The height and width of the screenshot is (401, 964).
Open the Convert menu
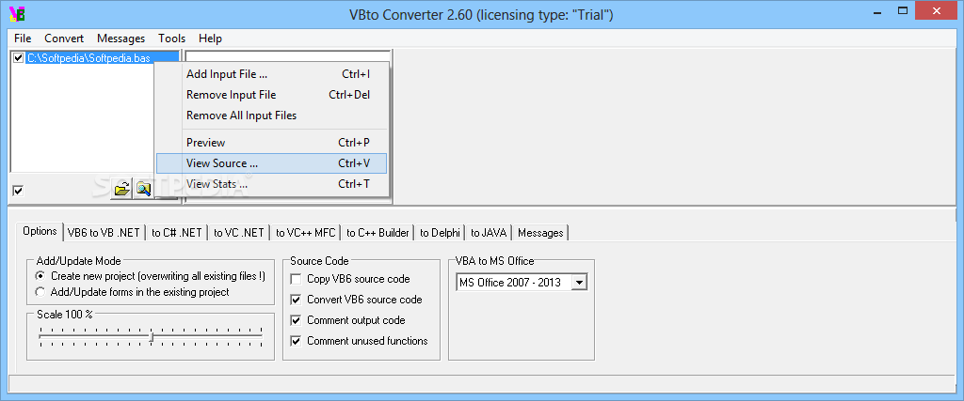pyautogui.click(x=64, y=38)
